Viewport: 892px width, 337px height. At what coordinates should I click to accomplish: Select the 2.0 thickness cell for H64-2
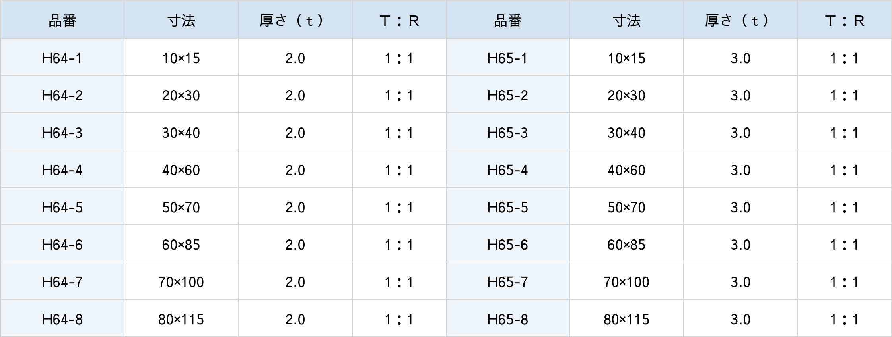coord(295,96)
